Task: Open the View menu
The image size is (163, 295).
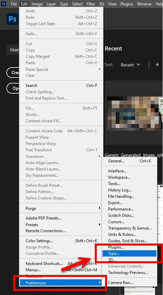Action: coord(112,4)
